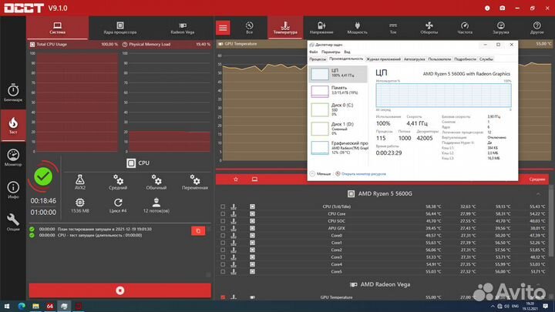Show Все sensors tab

pyautogui.click(x=249, y=28)
